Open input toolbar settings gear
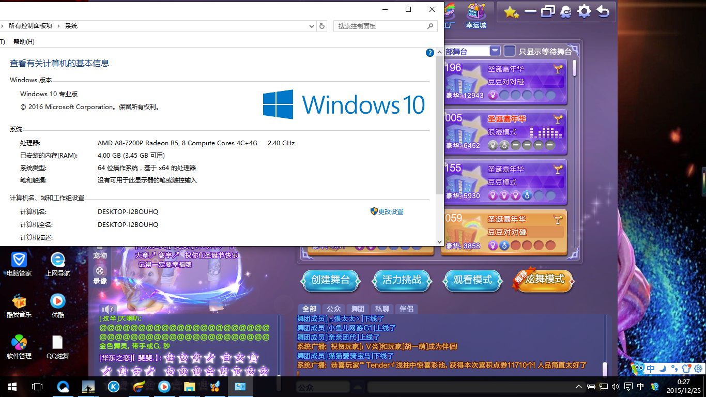This screenshot has width=706, height=397. (698, 369)
